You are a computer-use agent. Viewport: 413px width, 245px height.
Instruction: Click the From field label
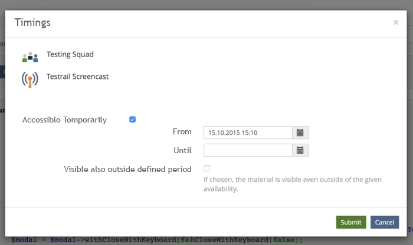182,132
